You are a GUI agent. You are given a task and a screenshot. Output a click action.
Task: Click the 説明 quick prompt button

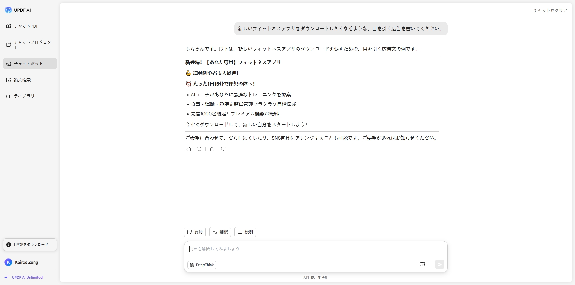click(245, 232)
